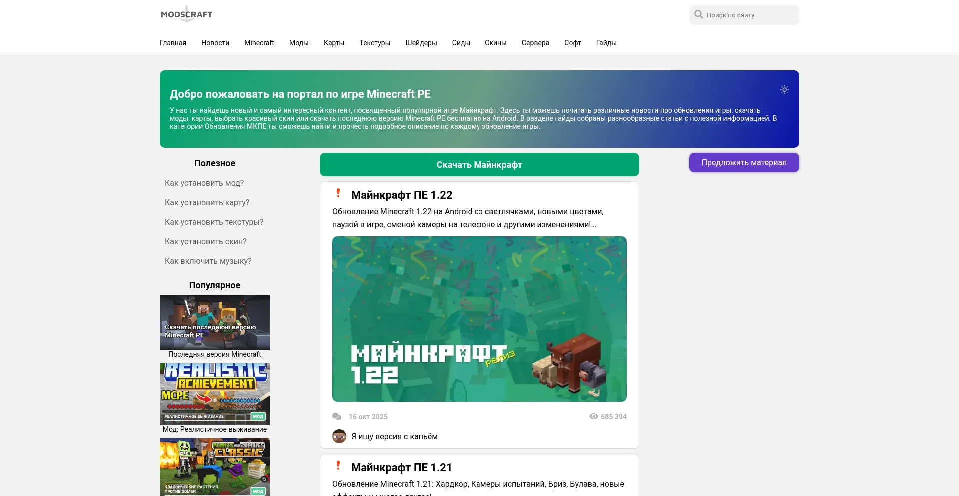Image resolution: width=959 pixels, height=496 pixels.
Task: Click the commenter avatar beside 'Я ищу версия с капьём'
Action: 339,436
